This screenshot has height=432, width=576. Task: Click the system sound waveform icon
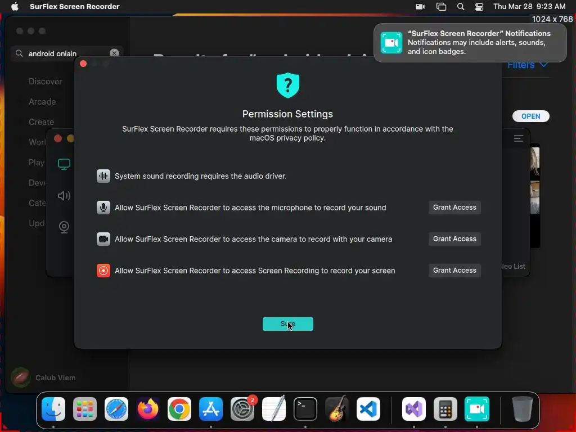click(103, 176)
